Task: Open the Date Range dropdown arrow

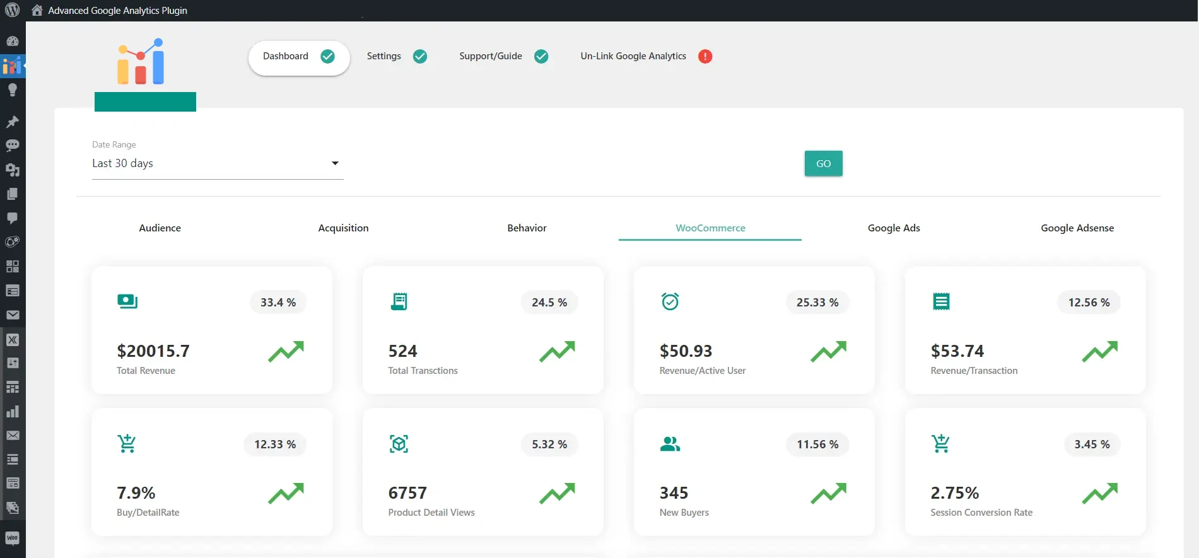Action: point(335,163)
